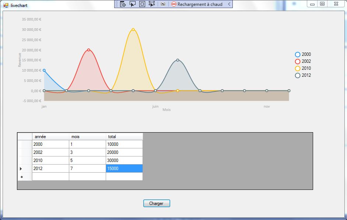Maximize the livechart window
Viewport: 347px width, 220px height.
point(322,4)
